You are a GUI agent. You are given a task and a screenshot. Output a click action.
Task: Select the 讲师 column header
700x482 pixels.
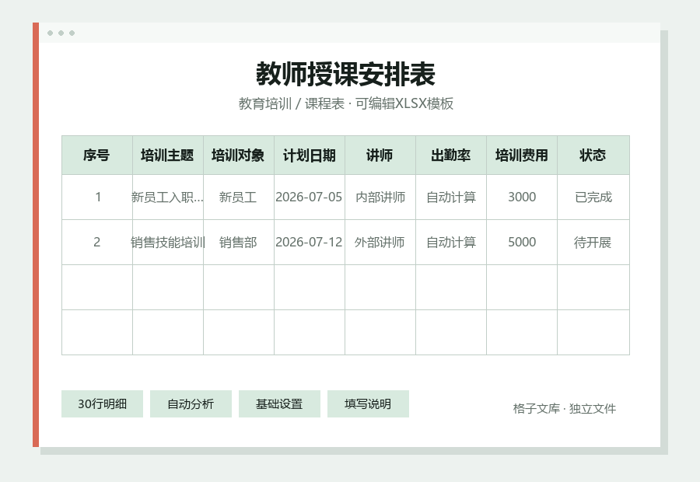tap(380, 155)
